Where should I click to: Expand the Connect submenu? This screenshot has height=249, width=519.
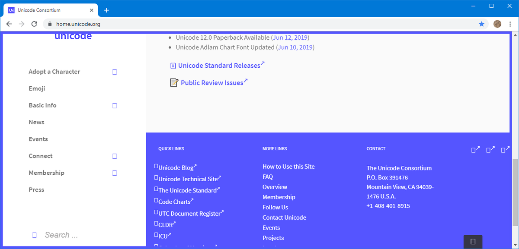(115, 156)
